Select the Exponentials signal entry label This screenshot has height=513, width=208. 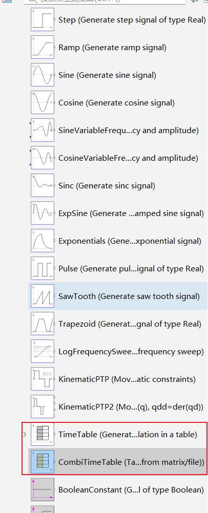[130, 241]
